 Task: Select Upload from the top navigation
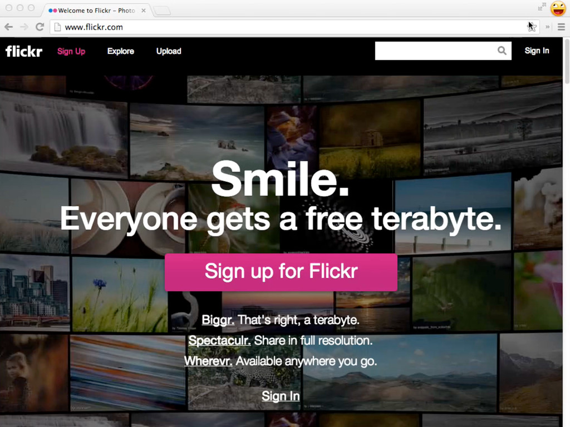[x=169, y=51]
